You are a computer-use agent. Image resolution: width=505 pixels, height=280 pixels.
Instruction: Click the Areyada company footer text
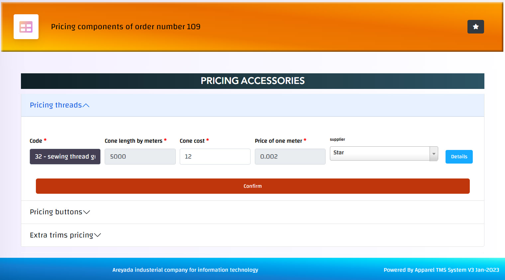click(185, 270)
